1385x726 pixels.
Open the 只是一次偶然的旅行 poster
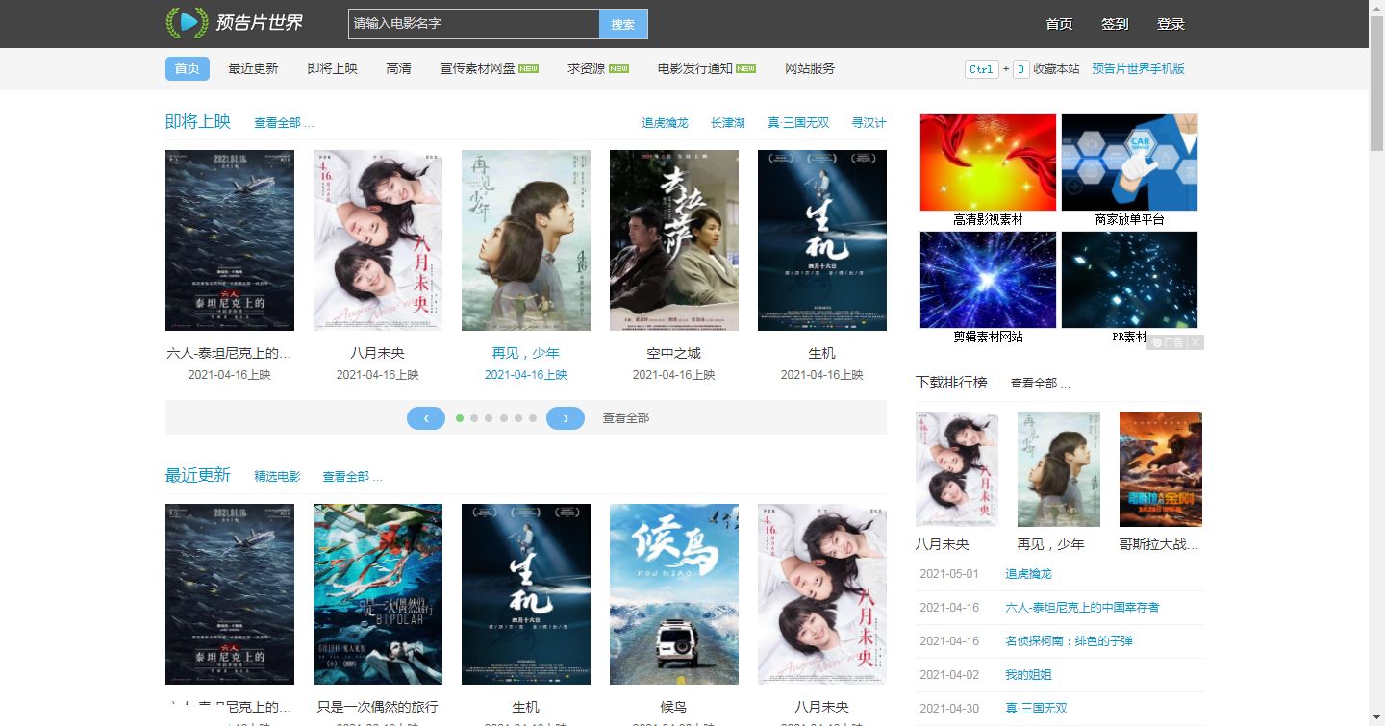coord(378,594)
